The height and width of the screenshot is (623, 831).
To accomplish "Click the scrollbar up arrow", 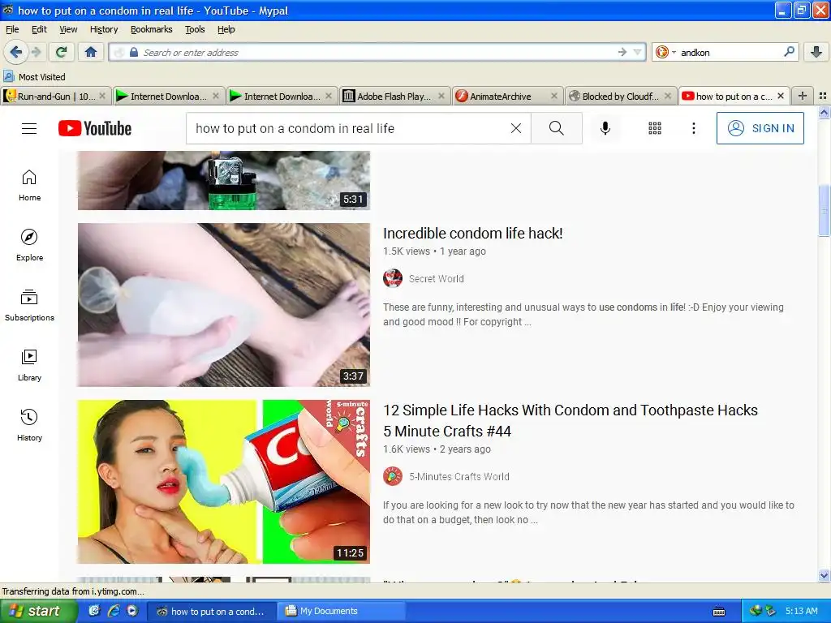I will [x=825, y=112].
